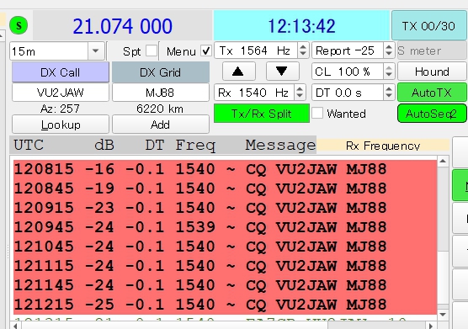
Task: Increase Rx frequency with up stepper
Action: (300, 89)
